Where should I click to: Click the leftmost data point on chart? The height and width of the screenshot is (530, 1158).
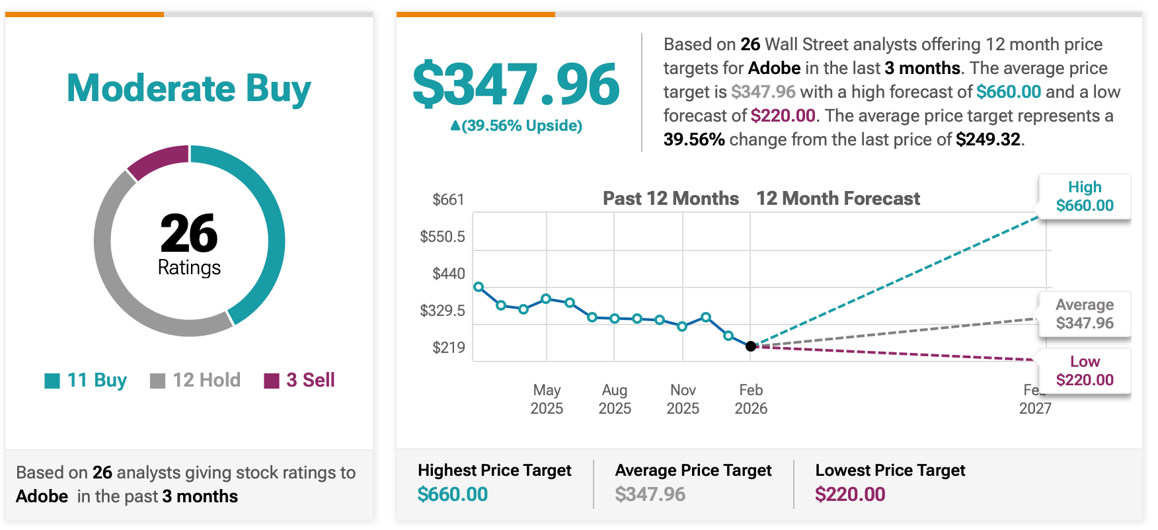click(x=479, y=287)
